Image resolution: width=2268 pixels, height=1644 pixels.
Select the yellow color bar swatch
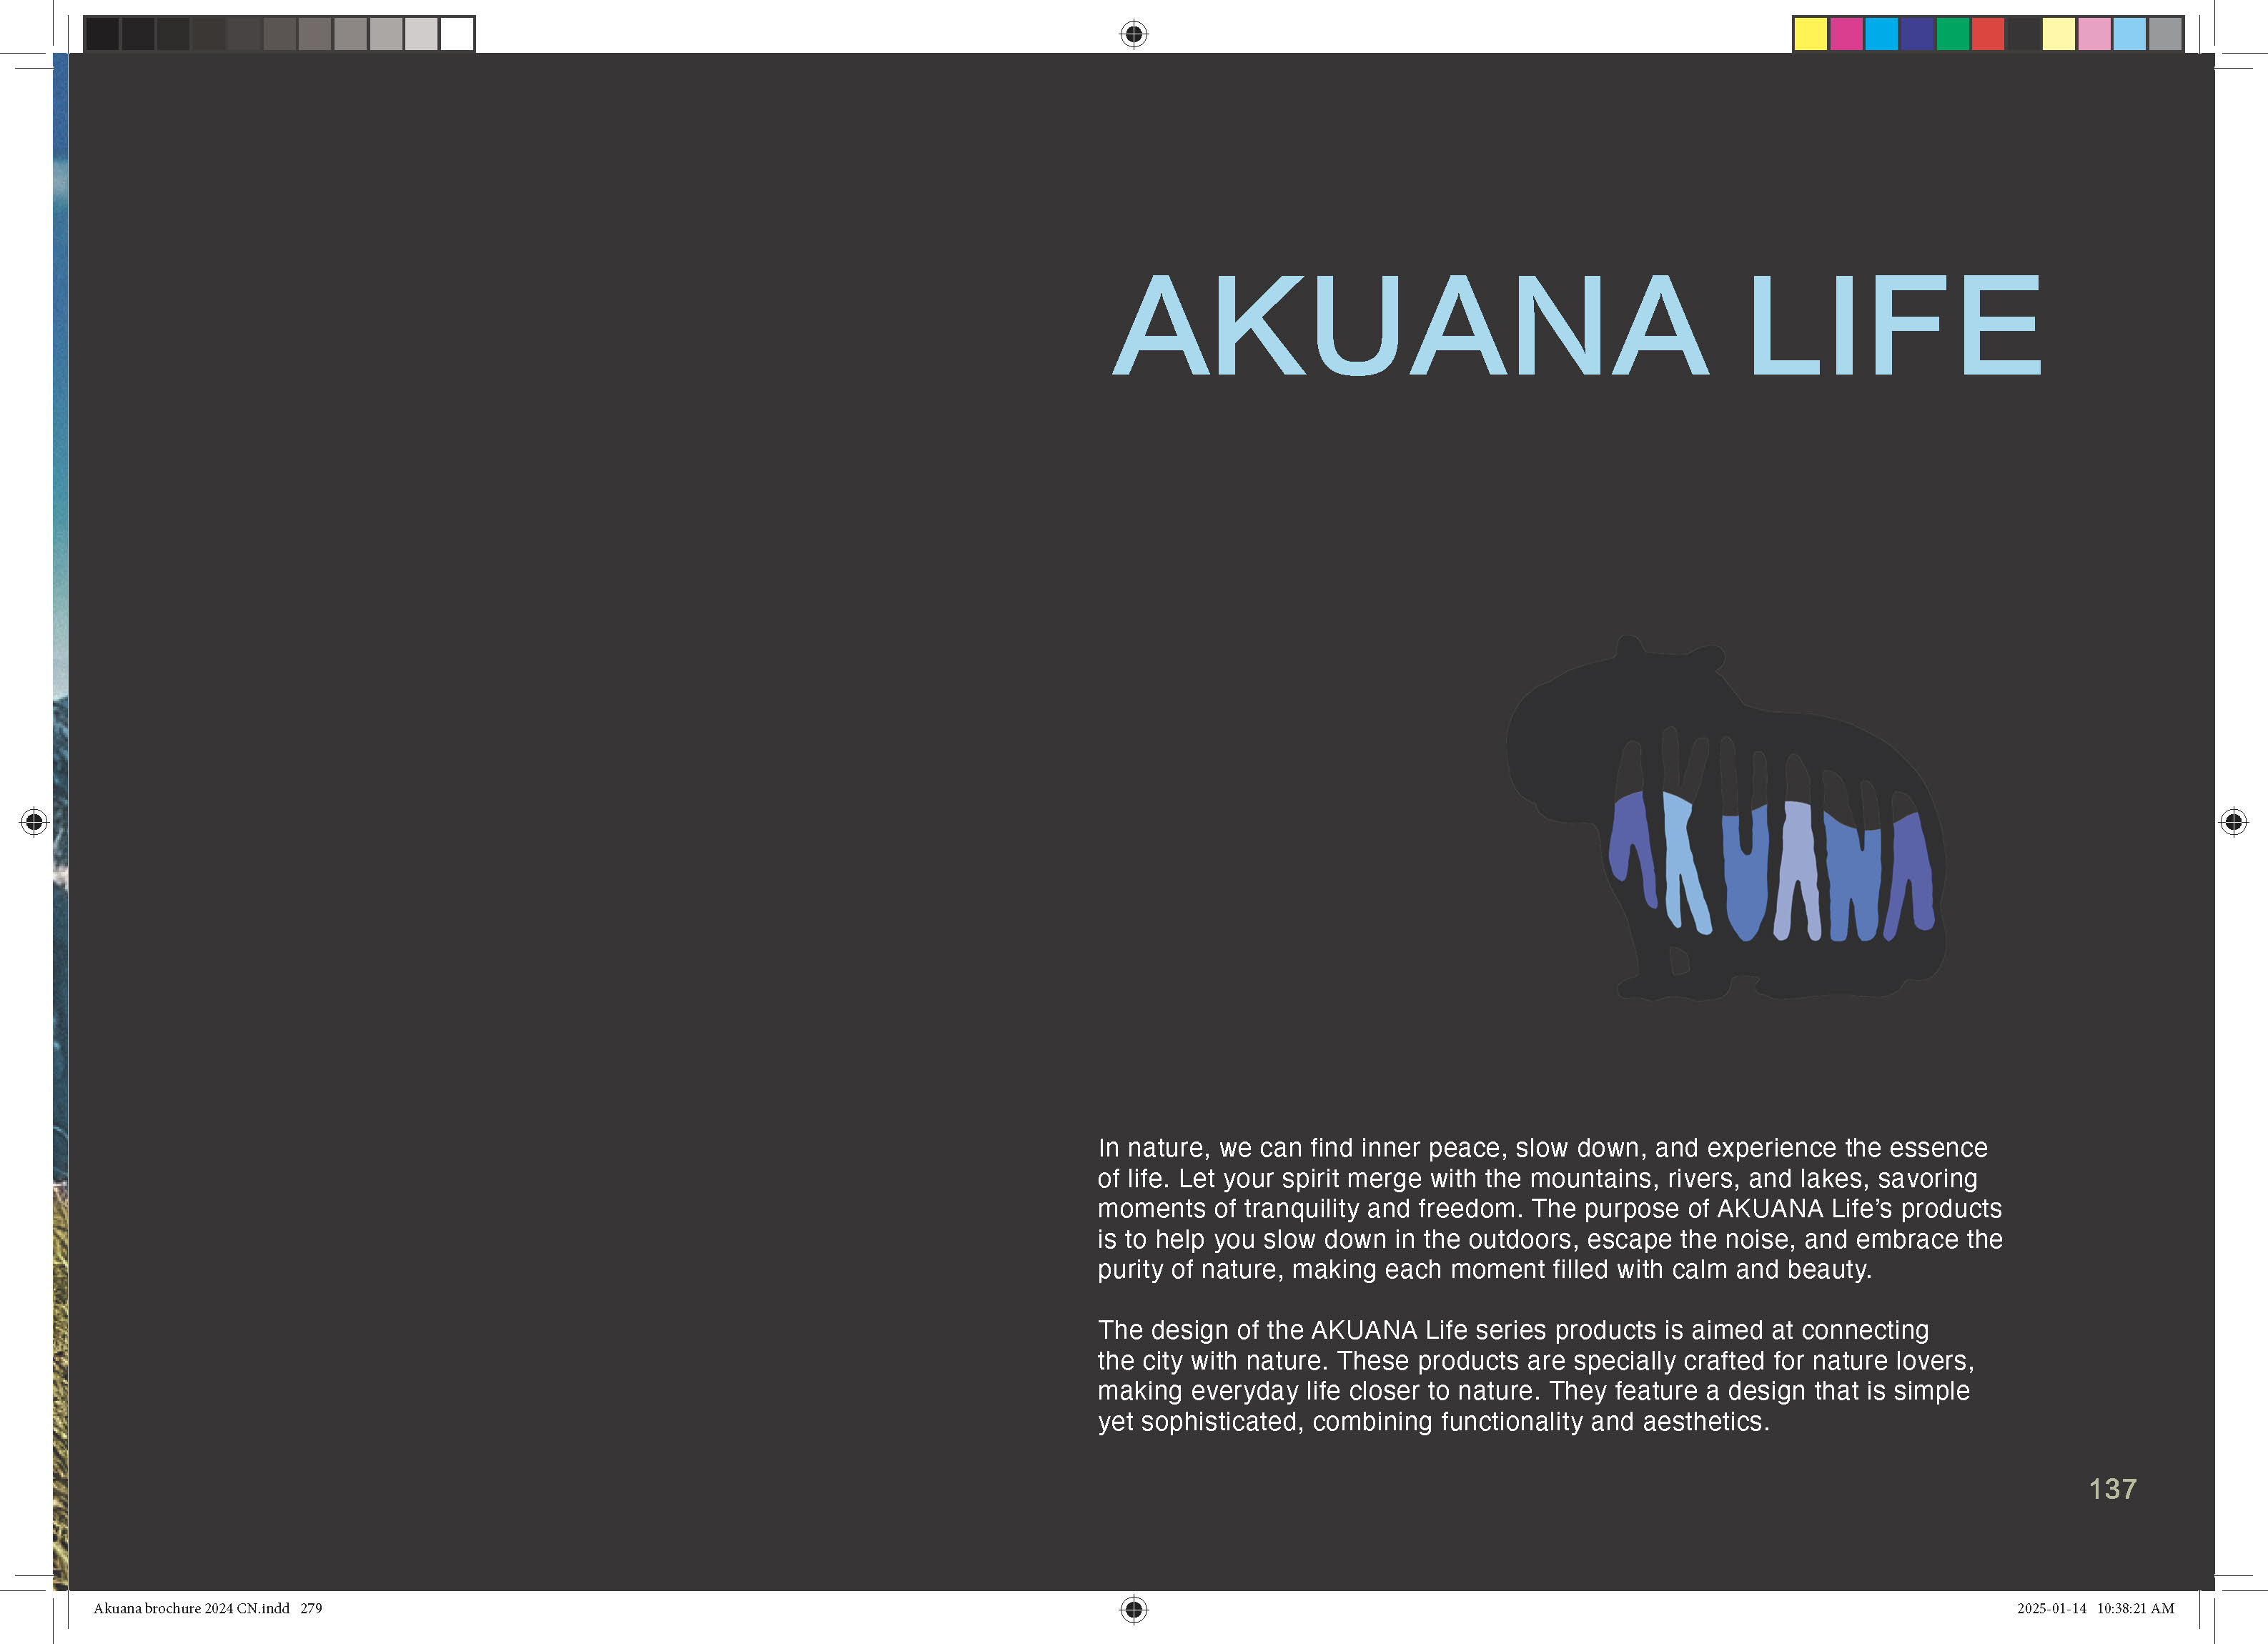click(1810, 34)
